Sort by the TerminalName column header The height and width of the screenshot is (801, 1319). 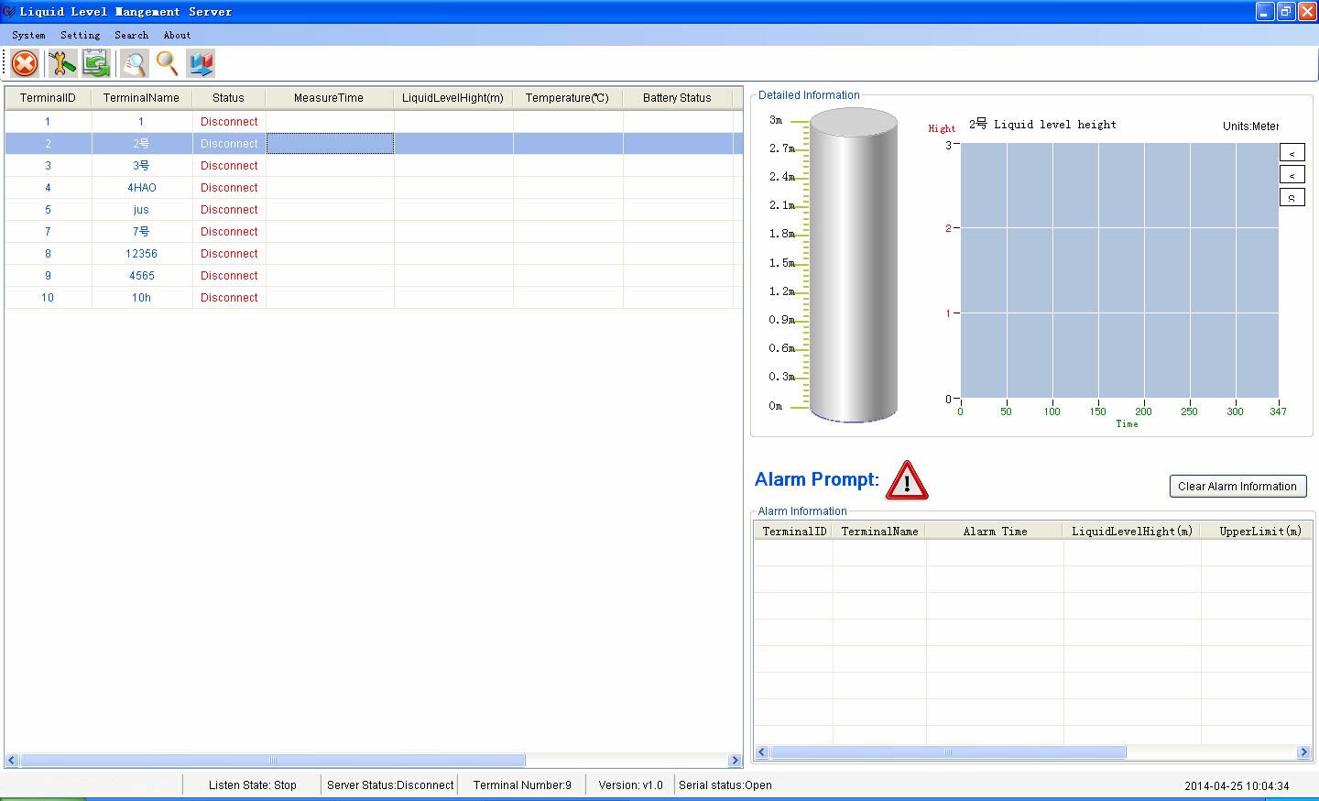click(x=141, y=98)
